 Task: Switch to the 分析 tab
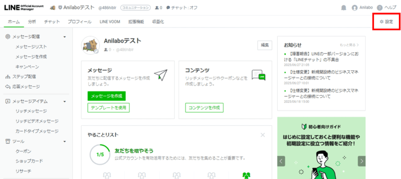32,21
